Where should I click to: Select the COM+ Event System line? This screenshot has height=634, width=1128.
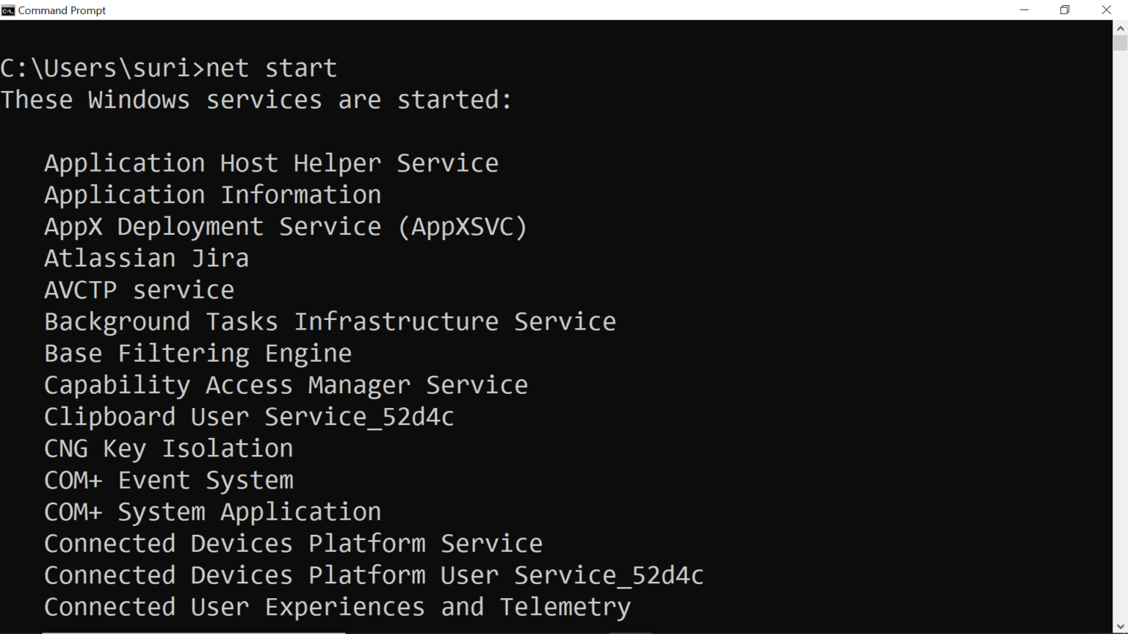168,479
